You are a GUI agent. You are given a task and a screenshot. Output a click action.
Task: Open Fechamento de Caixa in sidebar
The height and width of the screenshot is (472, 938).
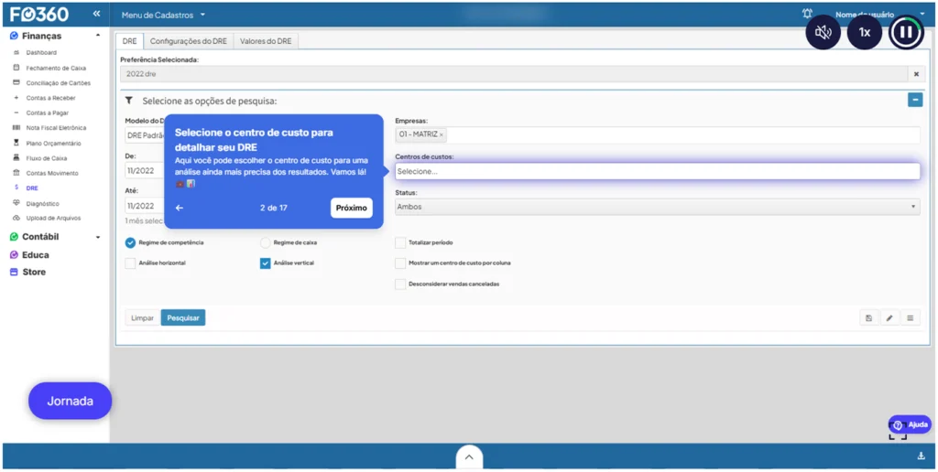tap(56, 68)
